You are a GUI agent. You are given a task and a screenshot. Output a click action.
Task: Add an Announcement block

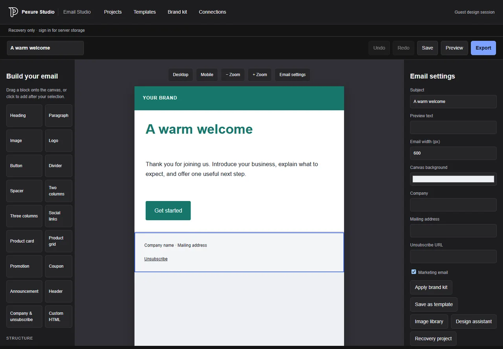point(24,291)
